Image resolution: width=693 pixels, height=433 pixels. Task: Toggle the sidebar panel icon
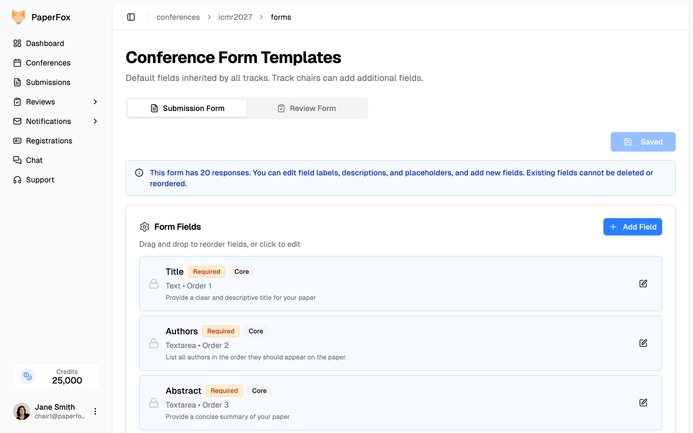pyautogui.click(x=131, y=17)
